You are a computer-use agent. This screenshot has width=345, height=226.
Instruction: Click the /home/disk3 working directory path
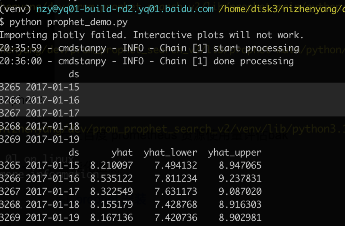pyautogui.click(x=281, y=9)
